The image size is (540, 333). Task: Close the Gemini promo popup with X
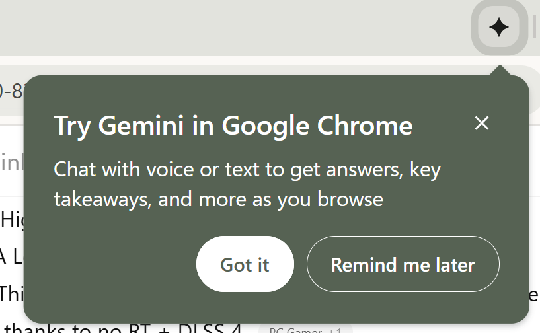(x=482, y=123)
